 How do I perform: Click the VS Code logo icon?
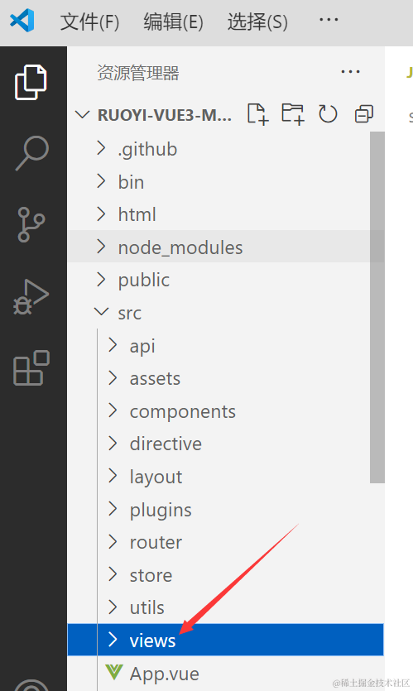tap(22, 20)
